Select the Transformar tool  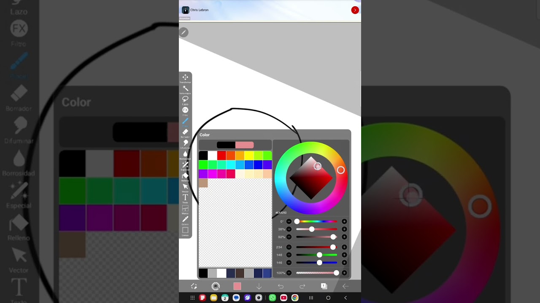pos(185,78)
